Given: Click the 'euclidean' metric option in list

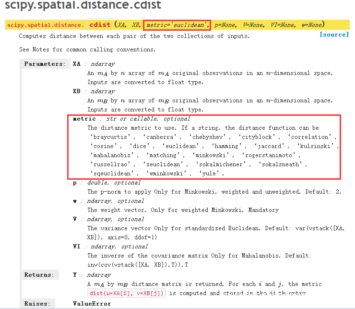Looking at the screenshot, I should pos(181,146).
